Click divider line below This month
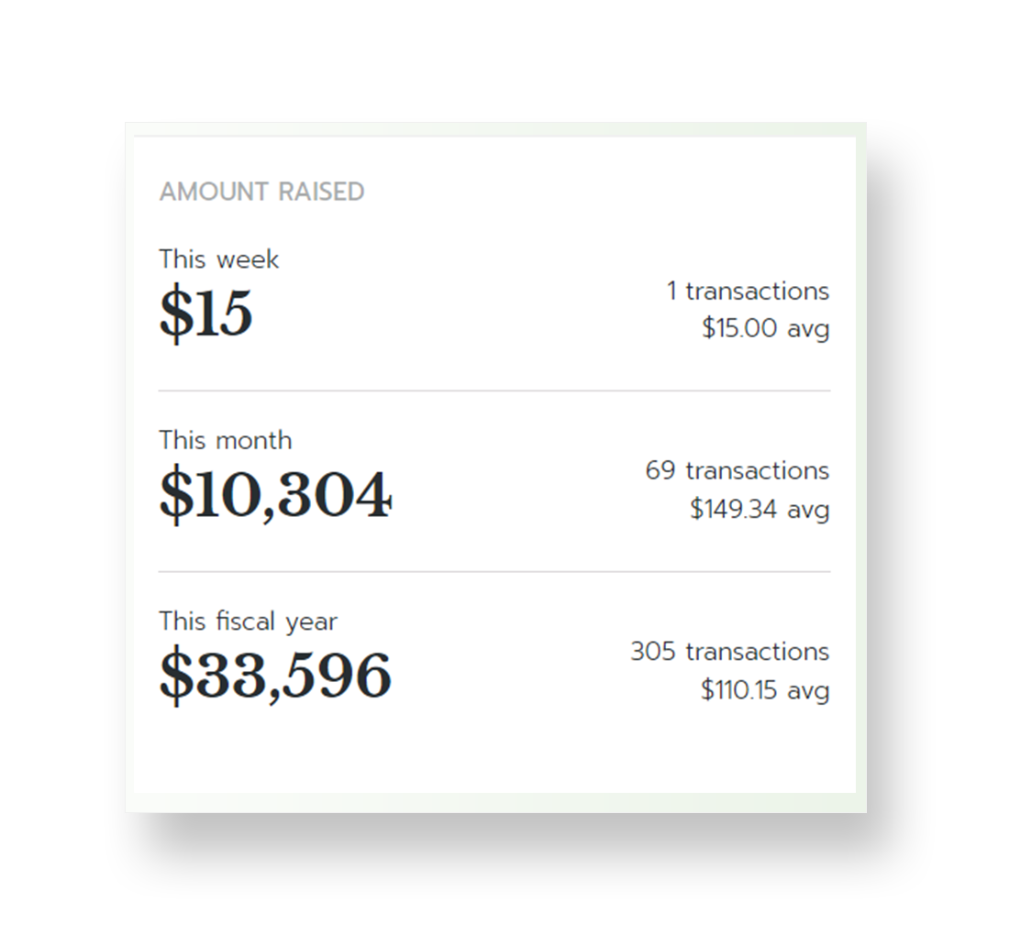The image size is (1021, 946). 494,571
